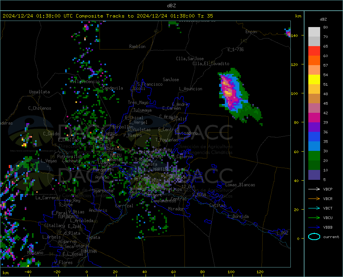Viewport: 343px width, 277px height.
Task: Click the Mirador map label
Action: click(176, 209)
